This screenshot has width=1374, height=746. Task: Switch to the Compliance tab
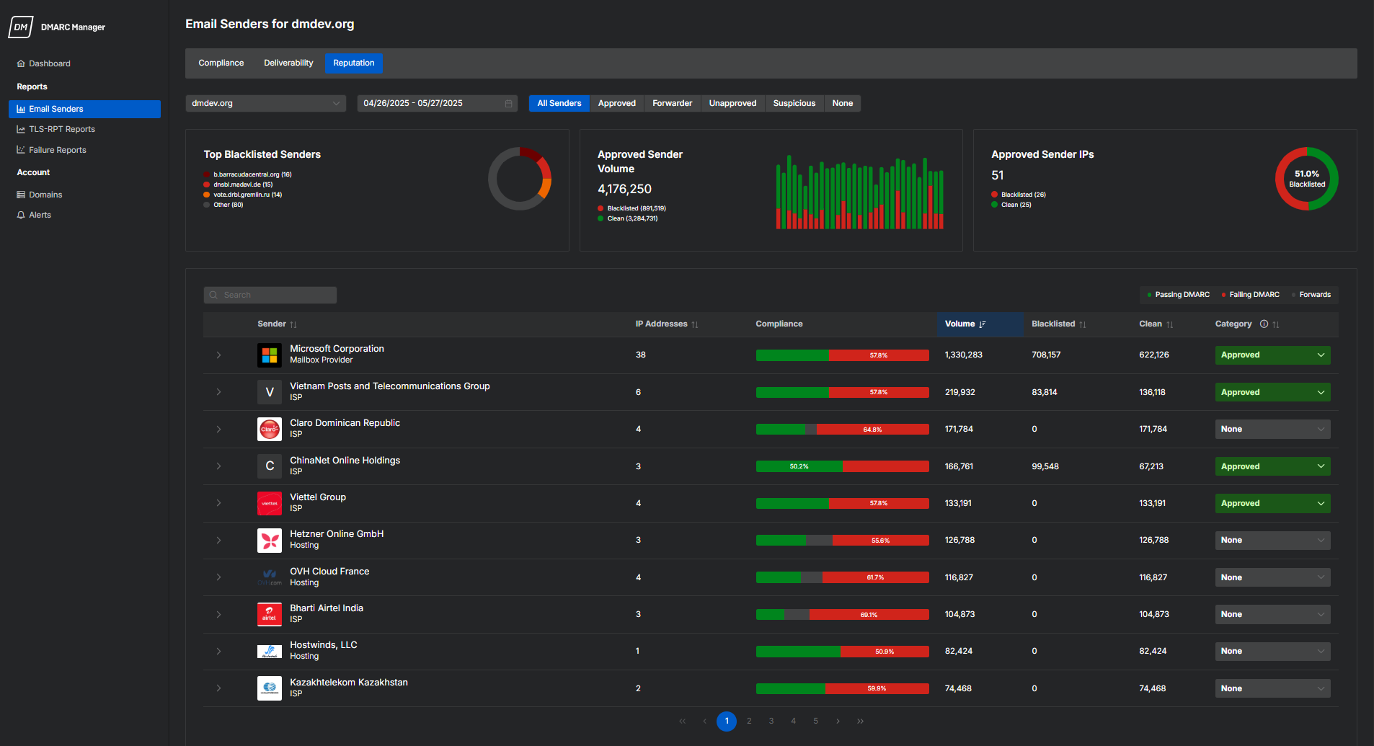[221, 63]
